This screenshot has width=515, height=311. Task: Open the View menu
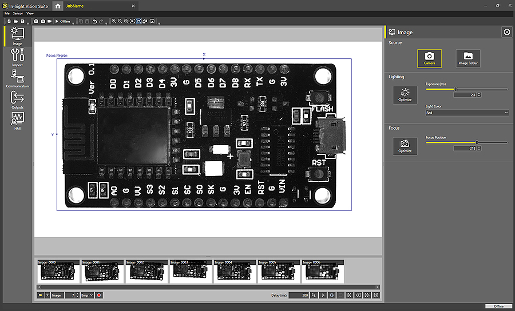coord(30,13)
